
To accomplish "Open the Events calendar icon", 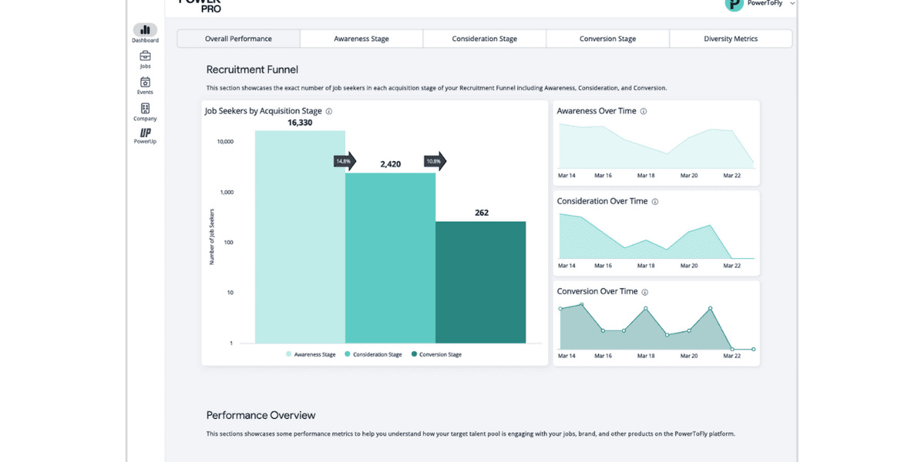I will (145, 82).
